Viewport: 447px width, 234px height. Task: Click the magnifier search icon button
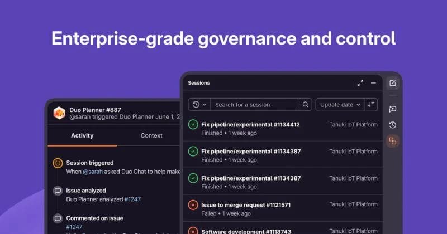tap(305, 105)
